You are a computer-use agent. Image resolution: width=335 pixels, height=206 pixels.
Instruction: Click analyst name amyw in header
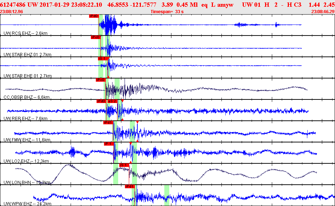point(225,5)
